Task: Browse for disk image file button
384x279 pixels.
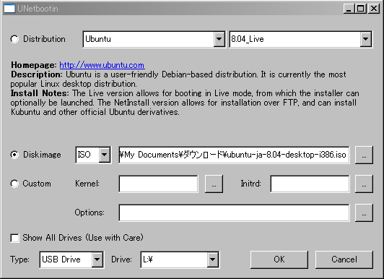Action: [365, 155]
